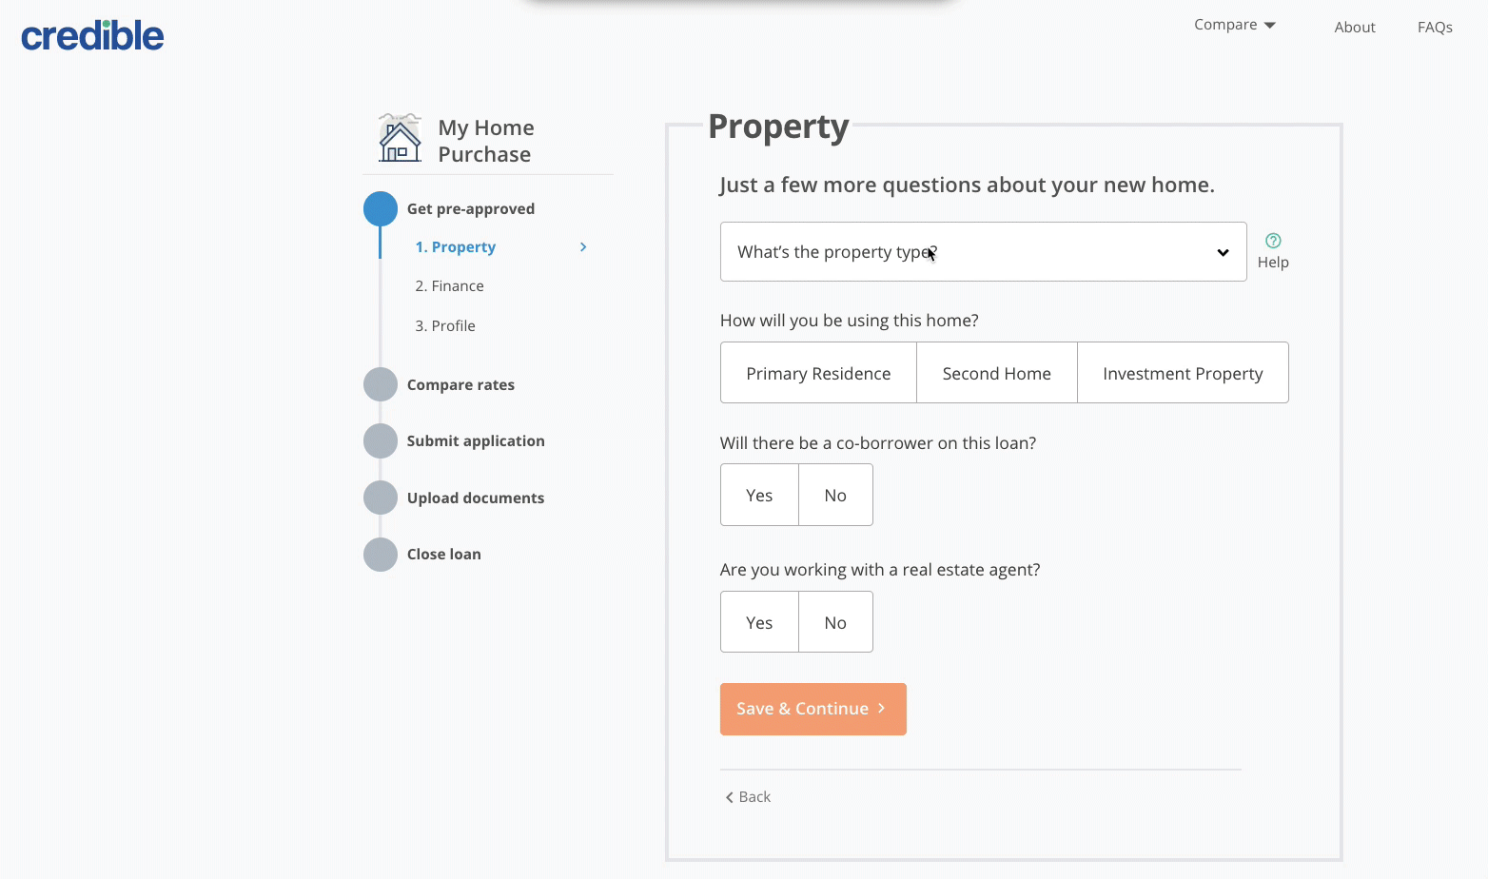Click the Help question mark icon

(1273, 241)
